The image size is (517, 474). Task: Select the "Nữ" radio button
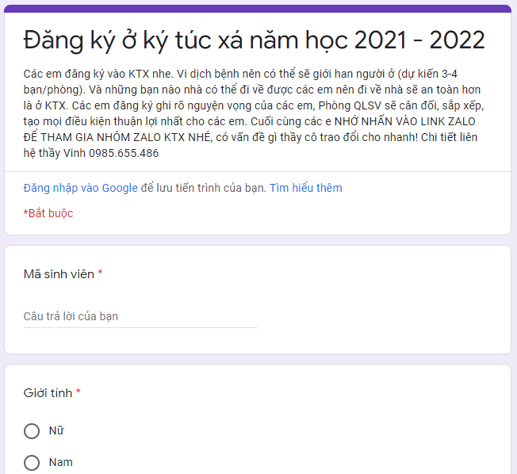coord(32,431)
